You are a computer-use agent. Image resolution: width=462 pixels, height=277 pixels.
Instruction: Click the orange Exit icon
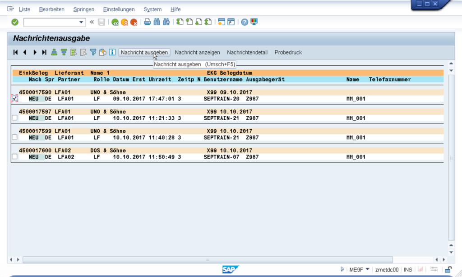[125, 22]
